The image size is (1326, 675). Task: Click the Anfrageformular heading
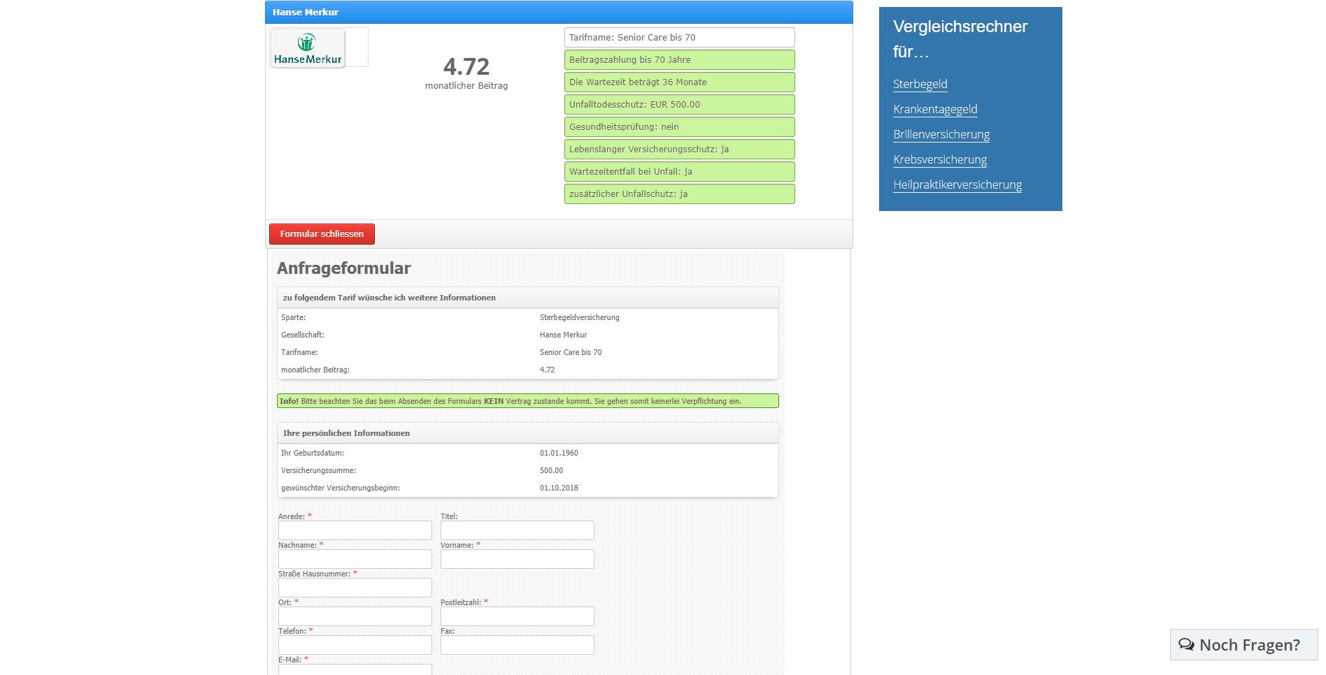coord(343,268)
